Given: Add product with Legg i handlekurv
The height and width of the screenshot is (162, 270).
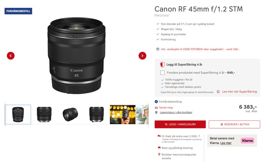Looking at the screenshot, I should click(x=180, y=124).
